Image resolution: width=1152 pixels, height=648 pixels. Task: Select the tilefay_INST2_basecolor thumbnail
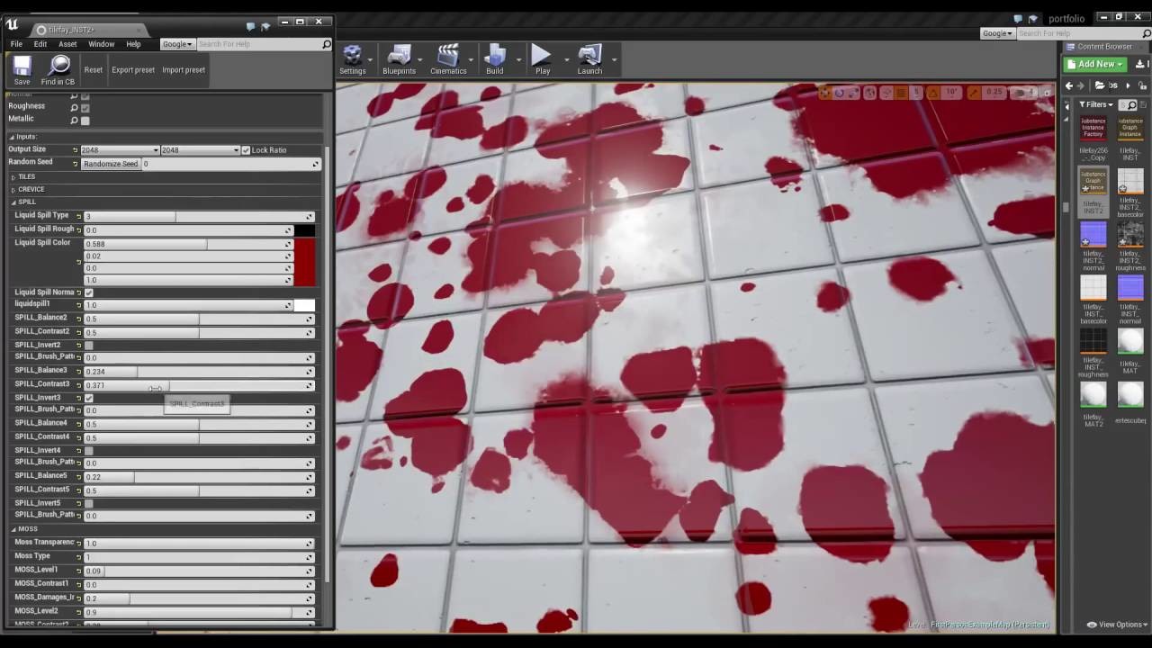[1130, 180]
